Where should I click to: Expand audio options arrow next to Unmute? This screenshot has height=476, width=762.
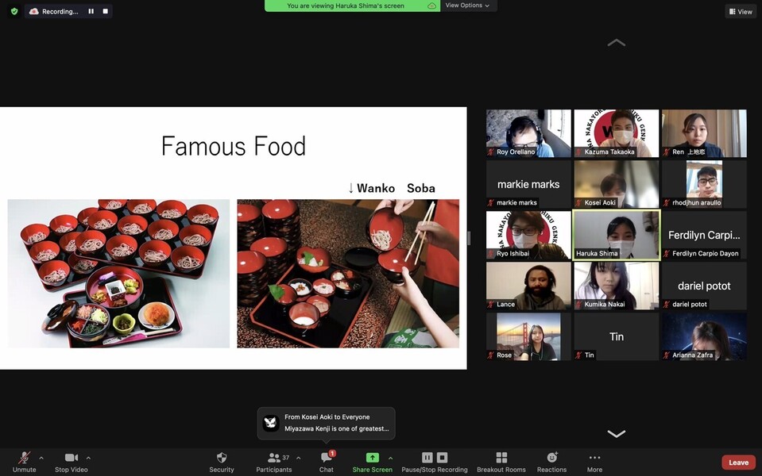coord(41,458)
